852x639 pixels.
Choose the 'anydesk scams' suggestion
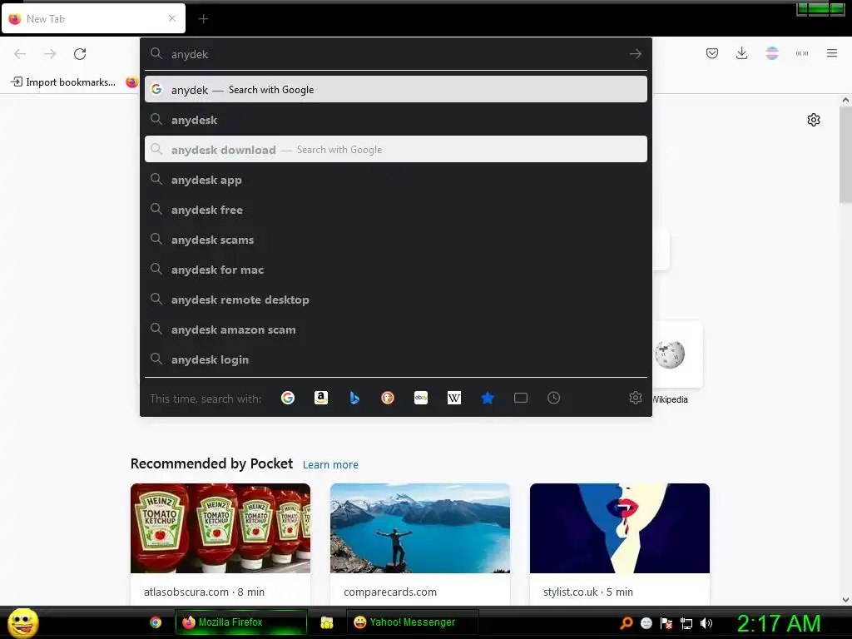(x=395, y=240)
